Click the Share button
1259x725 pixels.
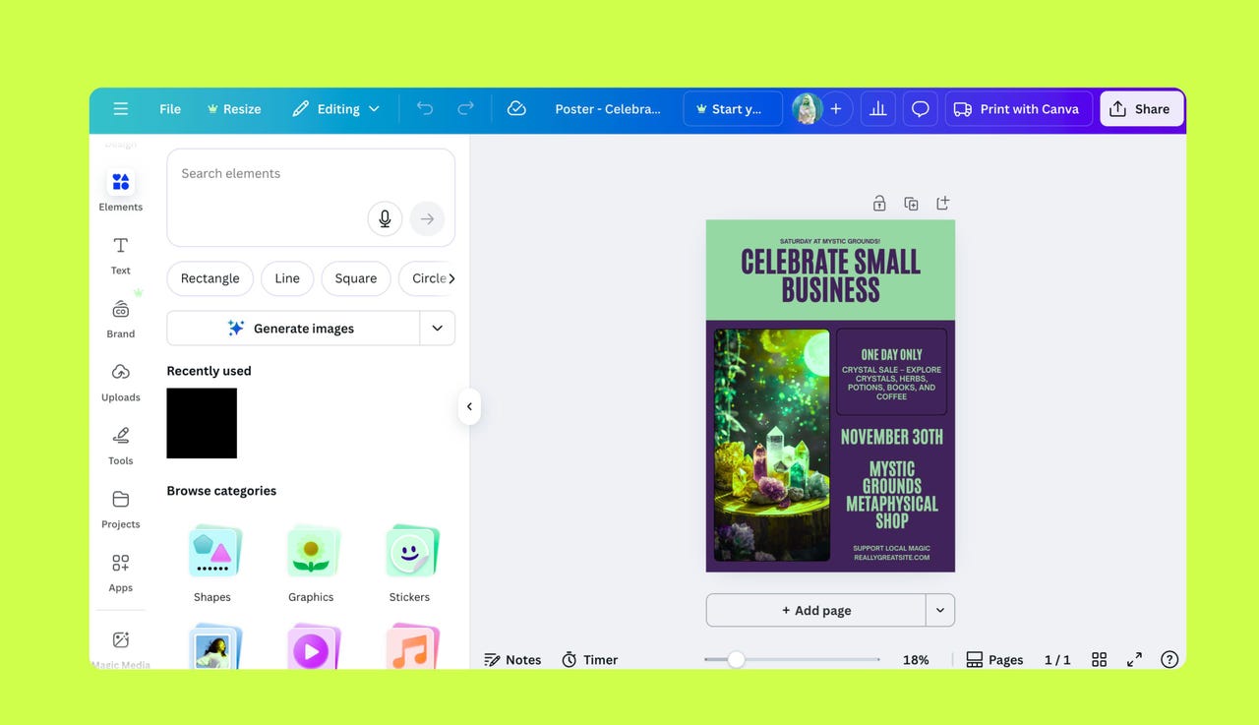(x=1140, y=109)
